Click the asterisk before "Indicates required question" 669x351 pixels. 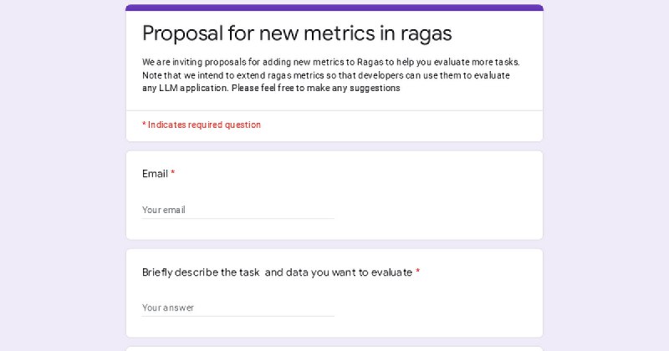144,125
